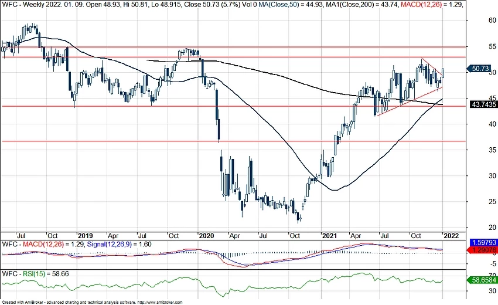Click the 2019 year label on time axis
498x305 pixels.
(x=85, y=236)
